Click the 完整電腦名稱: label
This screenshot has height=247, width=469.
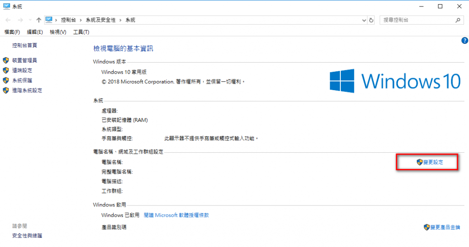117,172
